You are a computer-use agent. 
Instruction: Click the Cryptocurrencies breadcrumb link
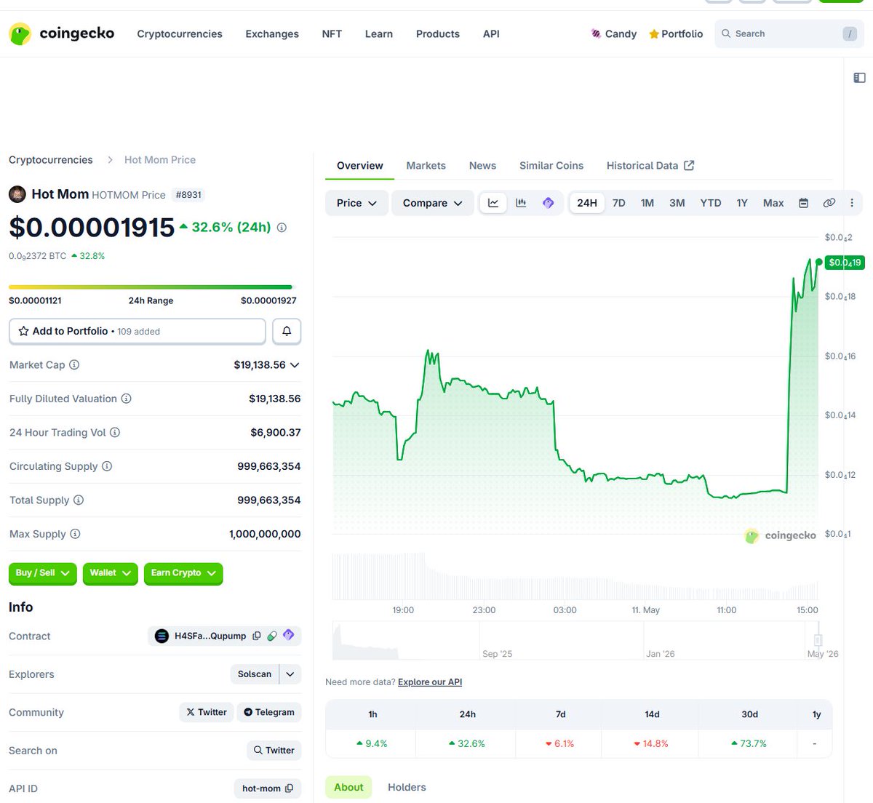(51, 160)
